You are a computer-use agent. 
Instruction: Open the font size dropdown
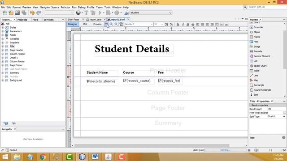click(x=158, y=24)
